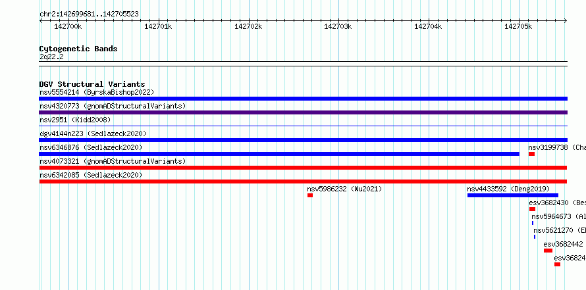586x290 pixels.
Task: Click the 142705k ruler tick label
Action: click(518, 26)
